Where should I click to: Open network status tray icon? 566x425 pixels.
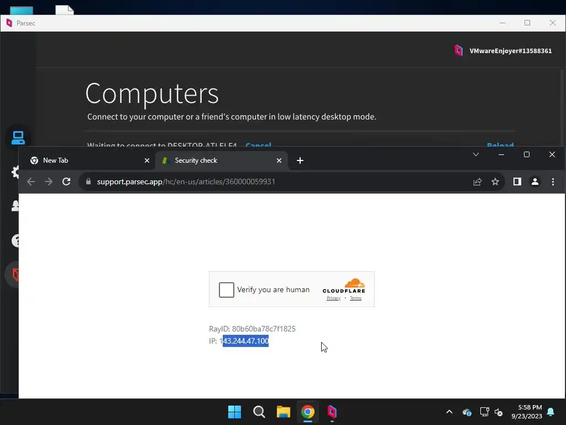(484, 412)
